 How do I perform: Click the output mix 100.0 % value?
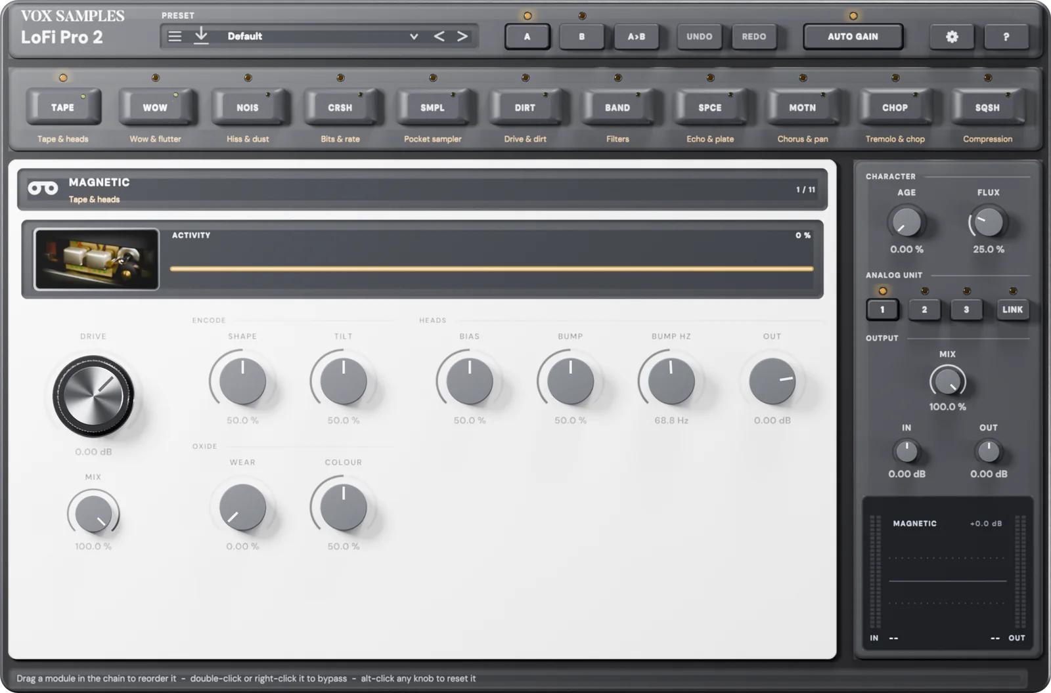(x=947, y=407)
